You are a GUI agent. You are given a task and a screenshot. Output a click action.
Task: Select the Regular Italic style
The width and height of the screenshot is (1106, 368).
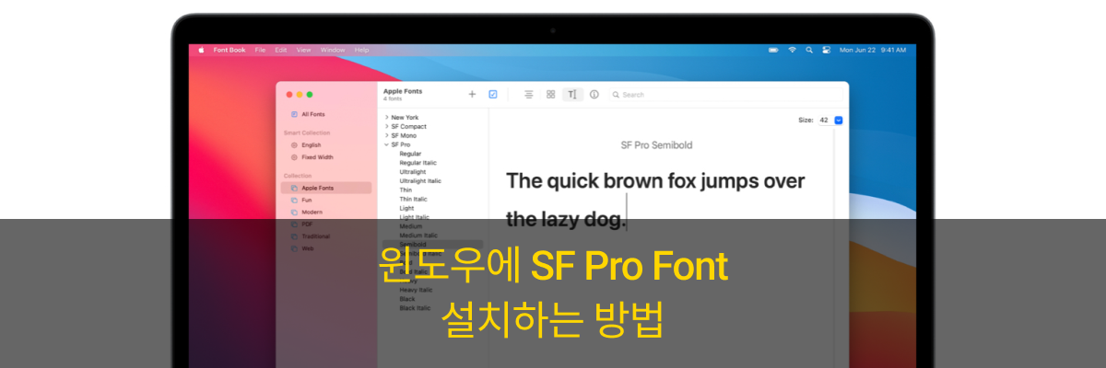[x=418, y=163]
